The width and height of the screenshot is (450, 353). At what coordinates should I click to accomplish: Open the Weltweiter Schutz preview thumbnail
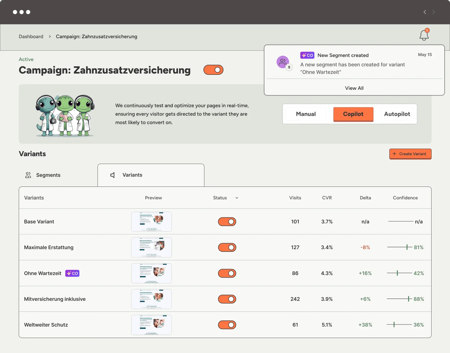click(x=152, y=325)
